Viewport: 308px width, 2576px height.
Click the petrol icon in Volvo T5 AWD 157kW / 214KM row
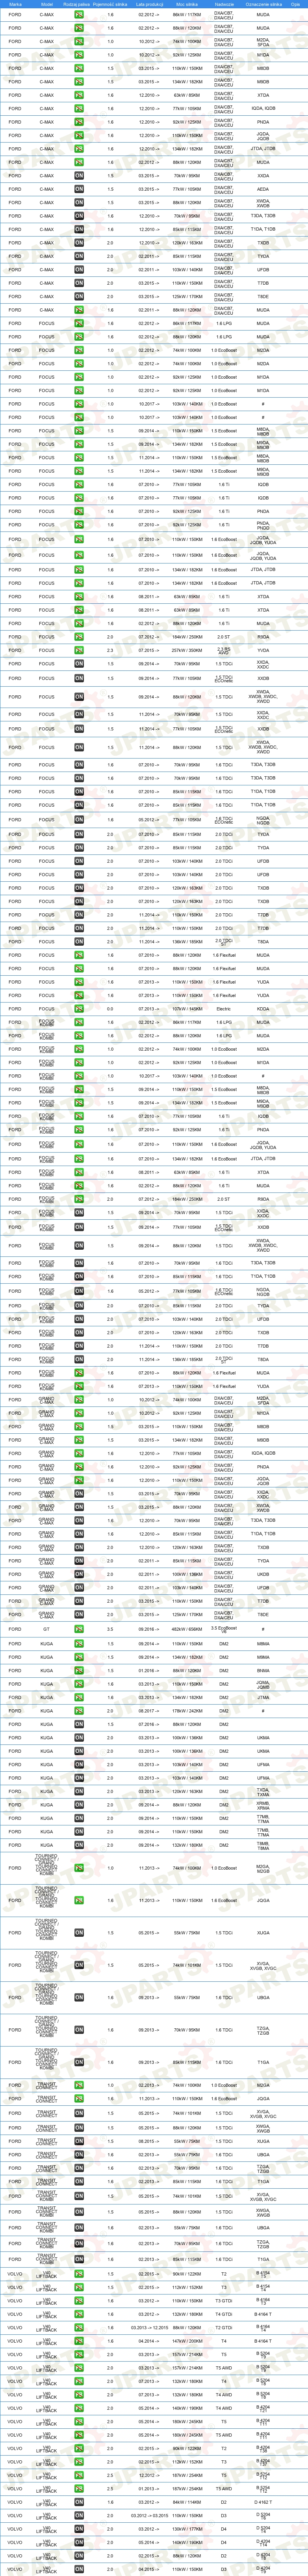tap(80, 2367)
